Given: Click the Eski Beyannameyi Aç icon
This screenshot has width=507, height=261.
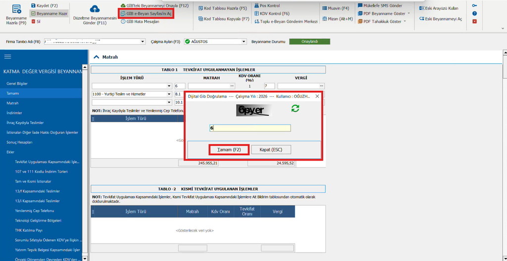Looking at the screenshot, I should [x=421, y=19].
